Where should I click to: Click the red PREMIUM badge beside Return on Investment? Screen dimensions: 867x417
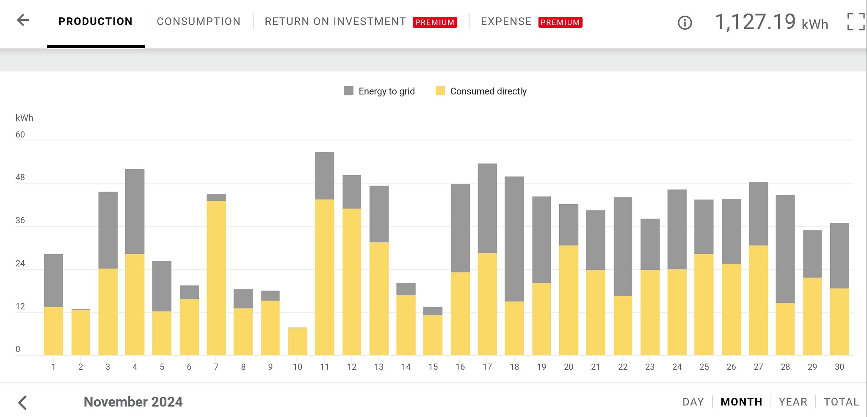click(x=435, y=22)
